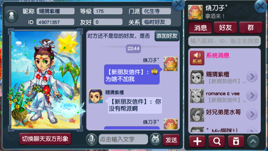
Task: Tap the microphone voice input icon
Action: coord(92,140)
